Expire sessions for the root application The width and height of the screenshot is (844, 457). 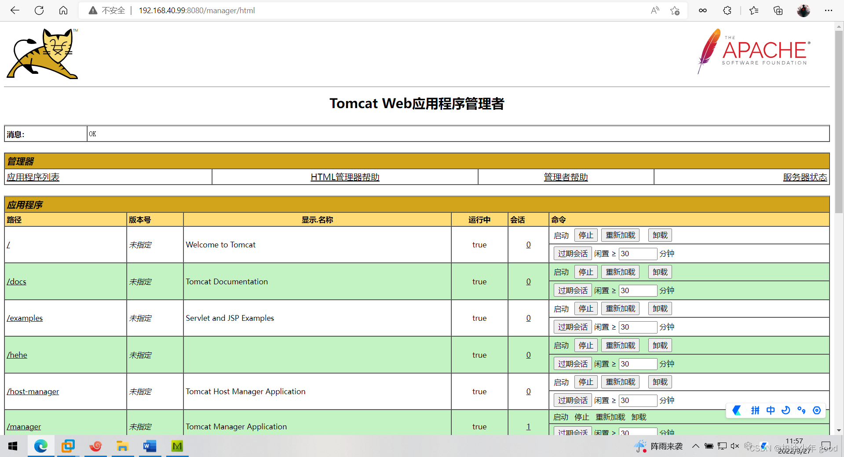[573, 254]
